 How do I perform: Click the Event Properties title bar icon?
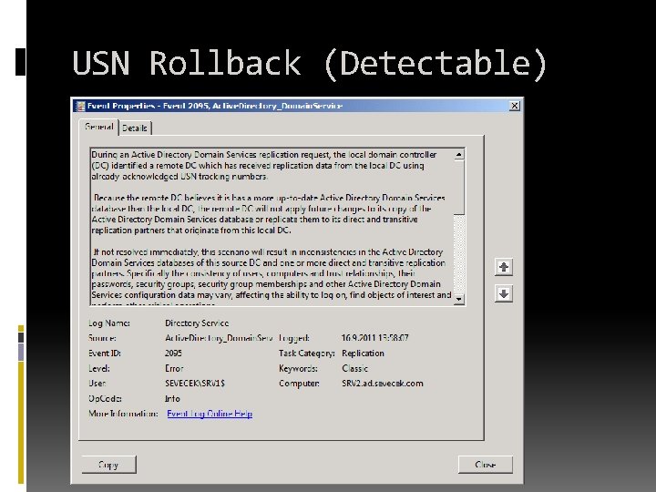coord(80,107)
